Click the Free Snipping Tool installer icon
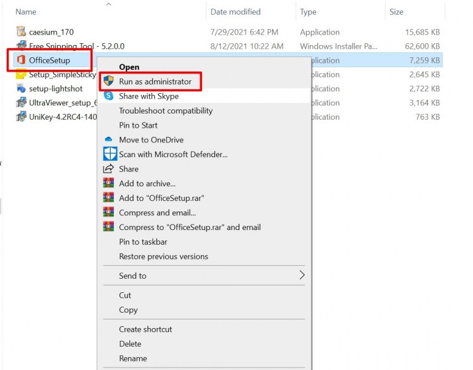 (x=20, y=46)
